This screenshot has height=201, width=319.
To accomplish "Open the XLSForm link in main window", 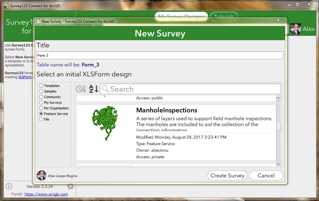I will click(25, 77).
